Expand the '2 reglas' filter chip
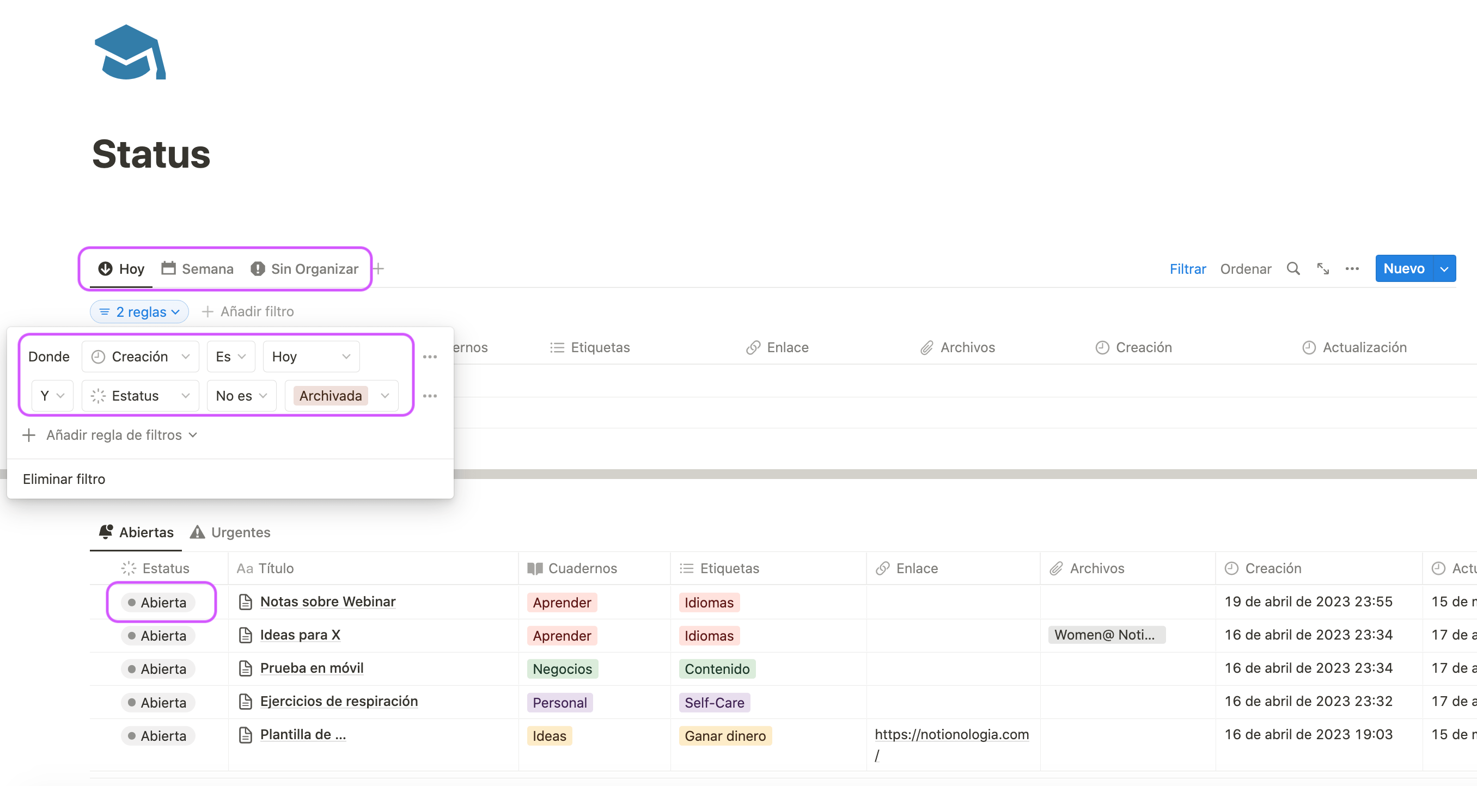 coord(139,312)
